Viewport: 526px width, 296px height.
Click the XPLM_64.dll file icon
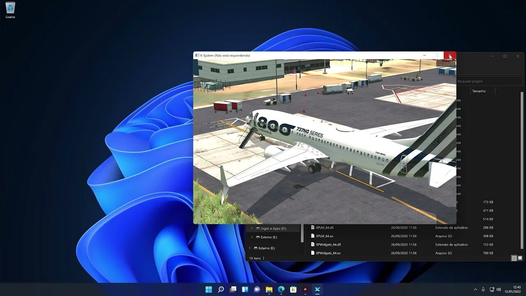coord(313,227)
